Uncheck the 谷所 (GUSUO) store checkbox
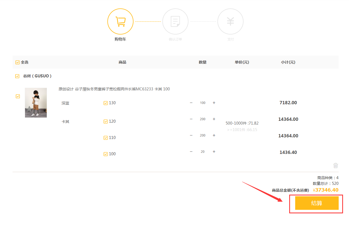Image resolution: width=349 pixels, height=228 pixels. [x=17, y=76]
